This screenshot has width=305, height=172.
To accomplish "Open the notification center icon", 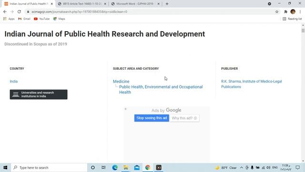I will pyautogui.click(x=297, y=168).
